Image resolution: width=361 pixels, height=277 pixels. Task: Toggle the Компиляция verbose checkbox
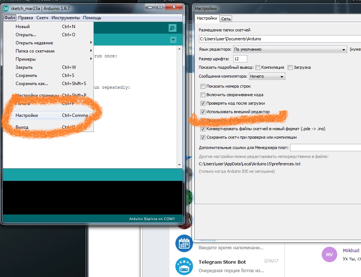pyautogui.click(x=258, y=67)
